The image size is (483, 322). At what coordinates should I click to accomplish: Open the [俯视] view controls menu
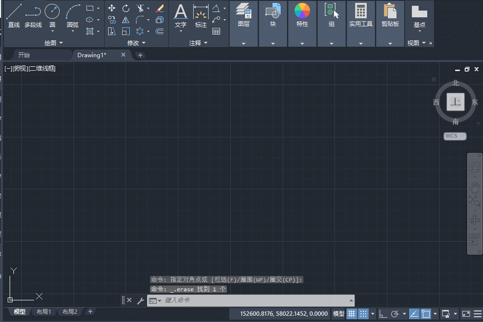tap(20, 68)
